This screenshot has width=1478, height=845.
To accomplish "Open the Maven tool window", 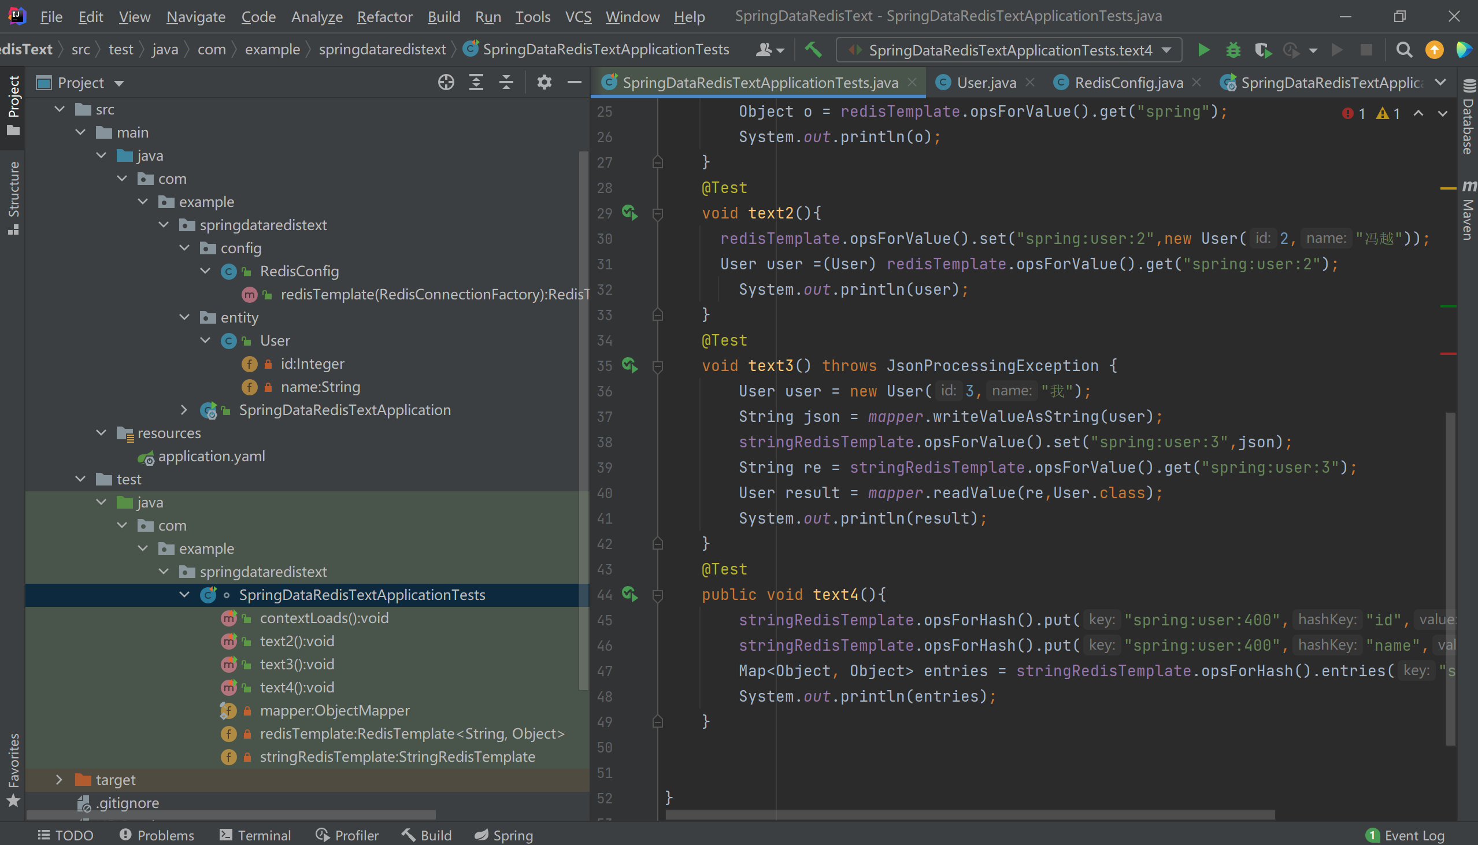I will (x=1468, y=209).
